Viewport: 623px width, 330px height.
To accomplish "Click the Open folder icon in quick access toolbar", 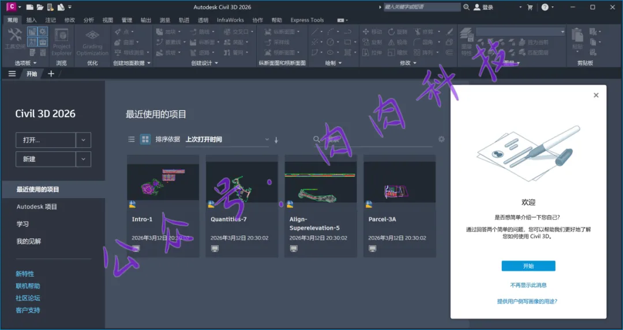I will pos(40,7).
